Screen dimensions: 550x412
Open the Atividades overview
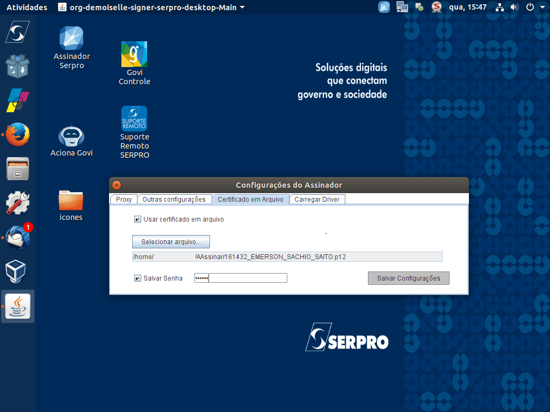tap(27, 7)
